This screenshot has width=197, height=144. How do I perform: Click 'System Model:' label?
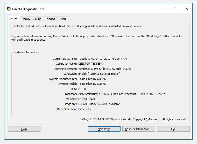tap(68, 84)
